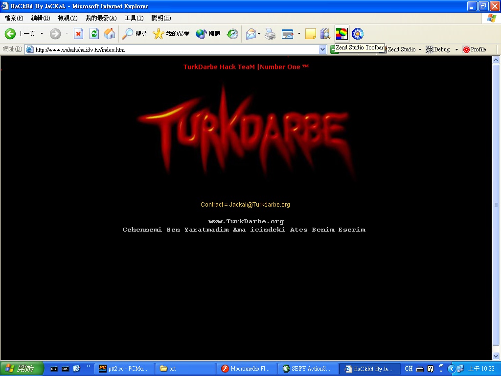Expand the Zend Studio dropdown arrow
Image resolution: width=501 pixels, height=376 pixels.
coord(420,49)
